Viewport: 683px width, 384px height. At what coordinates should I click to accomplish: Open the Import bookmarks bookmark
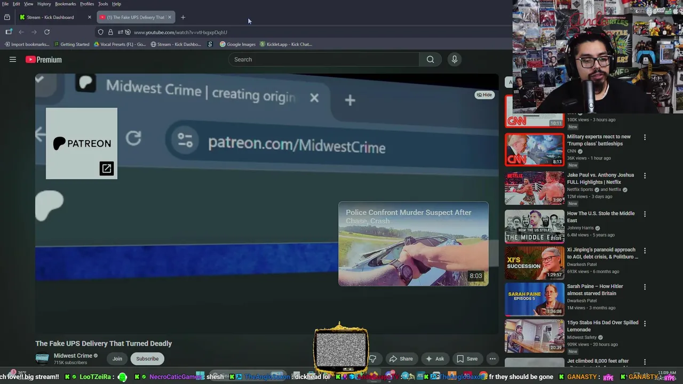[x=27, y=44]
